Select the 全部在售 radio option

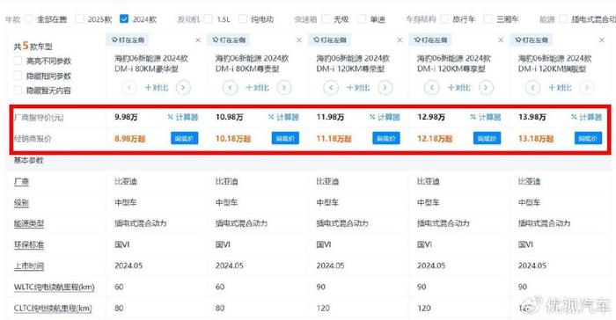coord(28,18)
